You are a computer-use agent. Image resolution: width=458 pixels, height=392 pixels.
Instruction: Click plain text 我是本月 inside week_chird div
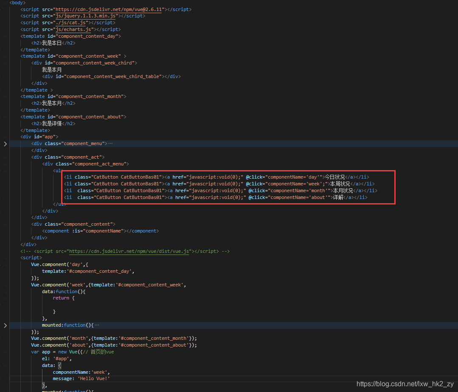(x=52, y=70)
